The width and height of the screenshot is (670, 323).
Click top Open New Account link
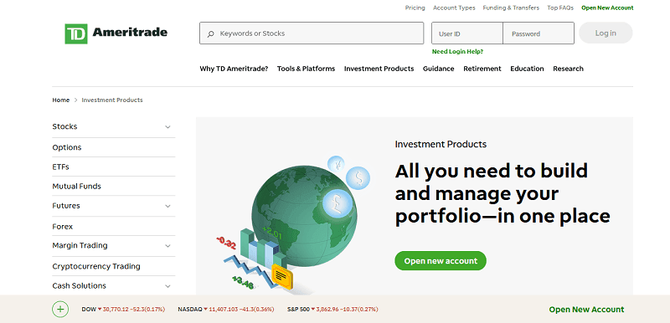pyautogui.click(x=607, y=8)
